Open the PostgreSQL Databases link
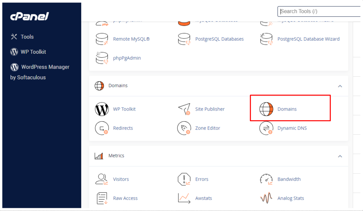This screenshot has width=363, height=211. (x=219, y=39)
